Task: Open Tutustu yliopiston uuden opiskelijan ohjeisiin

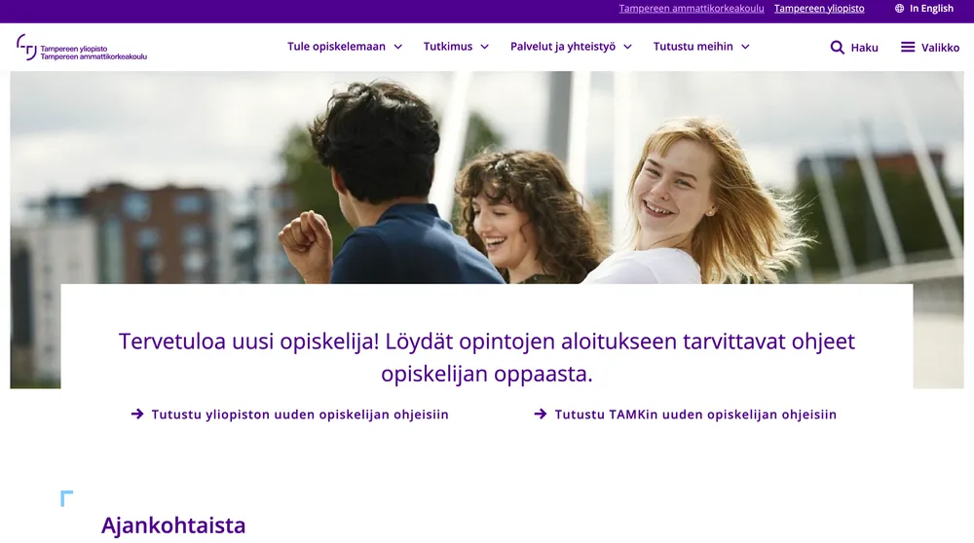Action: [x=300, y=414]
